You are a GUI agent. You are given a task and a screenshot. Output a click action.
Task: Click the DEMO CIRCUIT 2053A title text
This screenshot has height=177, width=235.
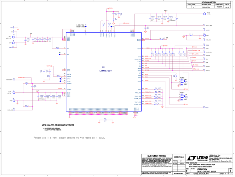pyautogui.click(x=207, y=171)
